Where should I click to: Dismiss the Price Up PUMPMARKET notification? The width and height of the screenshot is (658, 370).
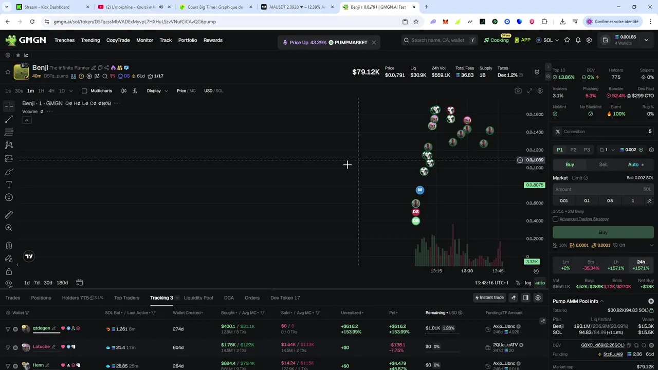[374, 43]
